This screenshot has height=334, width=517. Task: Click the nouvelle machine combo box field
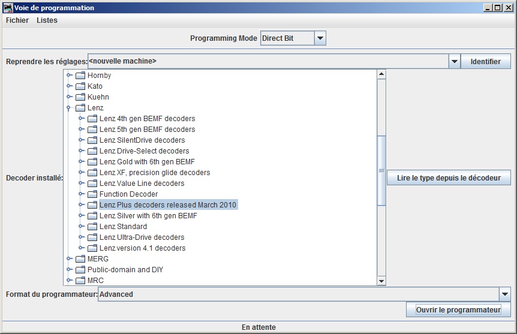(268, 61)
